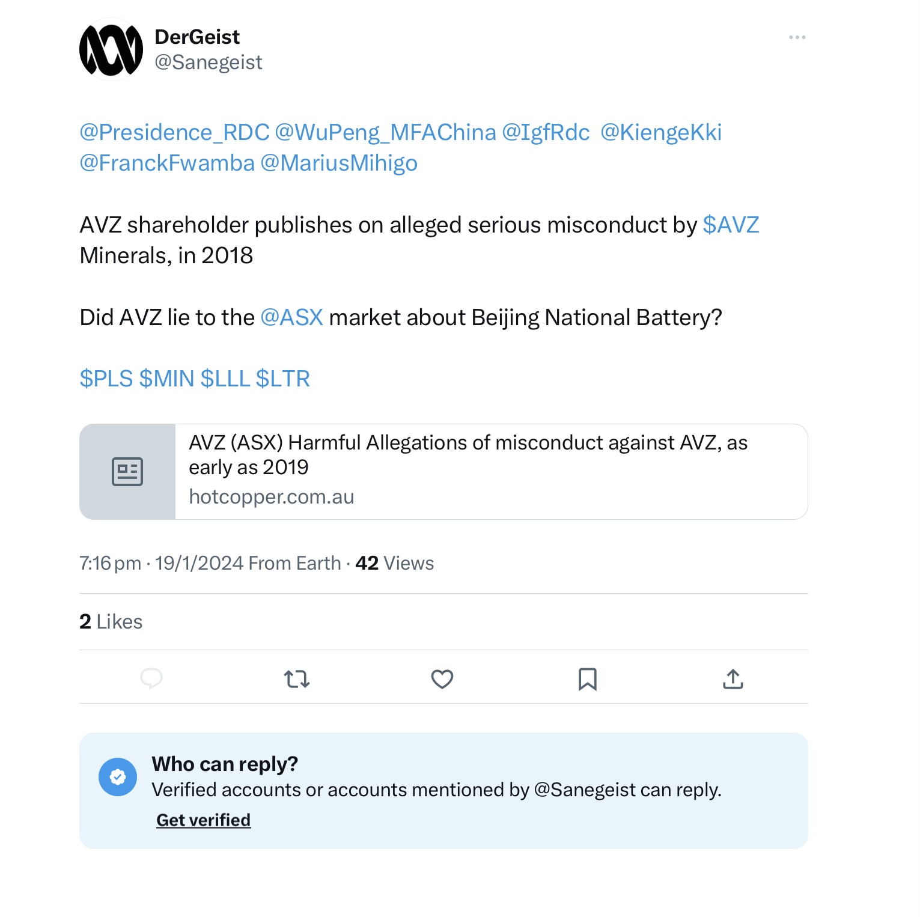
Task: Open the hotcopper.com.au article card title
Action: pyautogui.click(x=468, y=454)
